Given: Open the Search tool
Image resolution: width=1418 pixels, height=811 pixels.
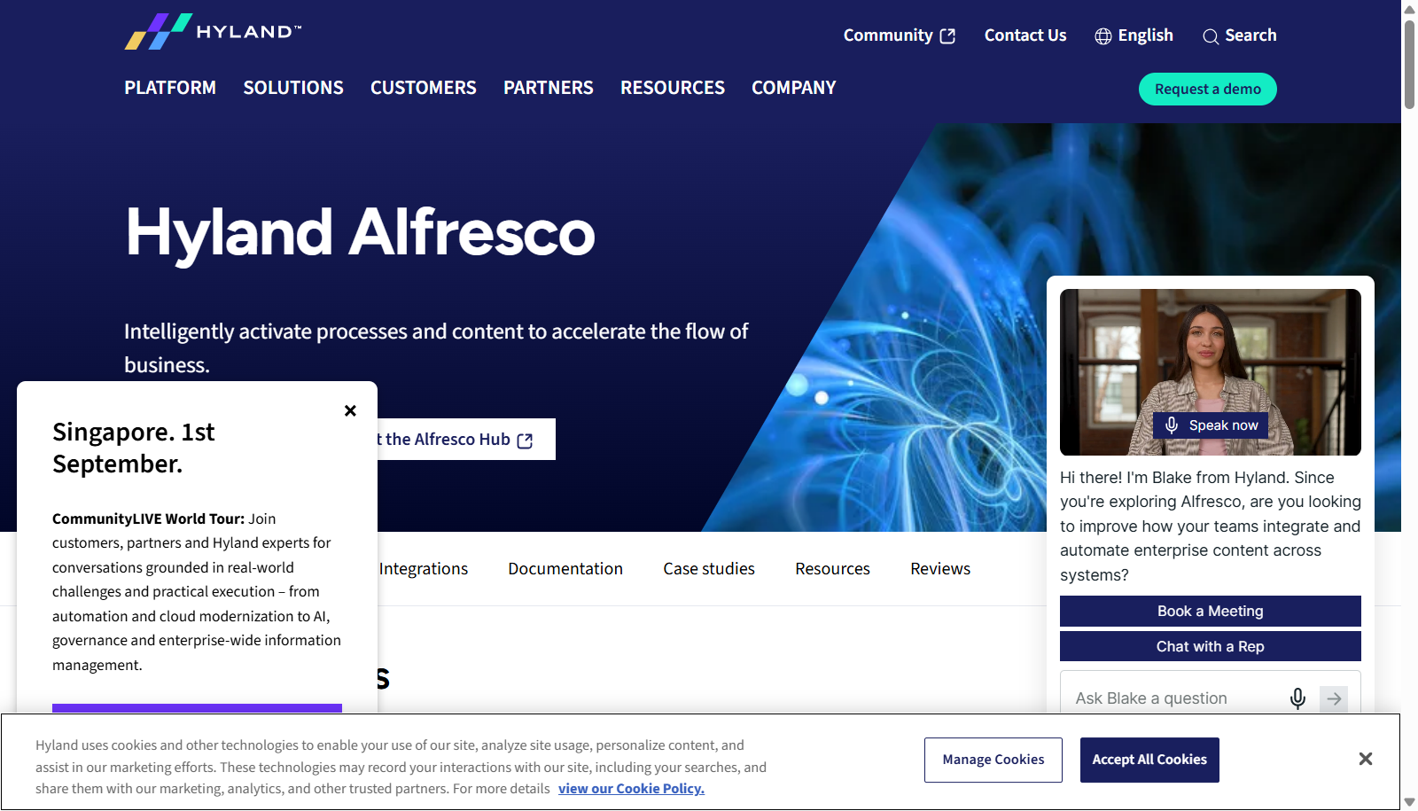Looking at the screenshot, I should pyautogui.click(x=1239, y=35).
